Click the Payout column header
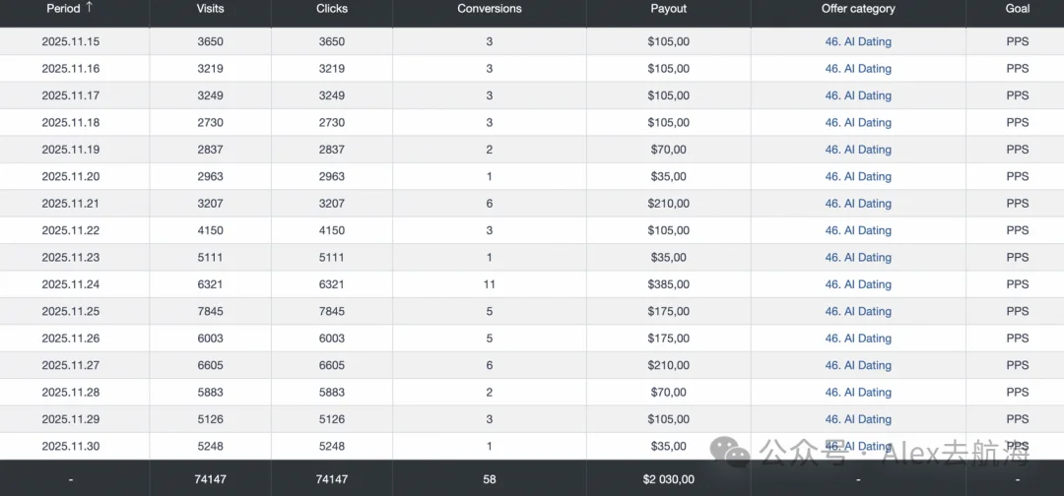Screen dimensions: 1064x496 [x=668, y=9]
